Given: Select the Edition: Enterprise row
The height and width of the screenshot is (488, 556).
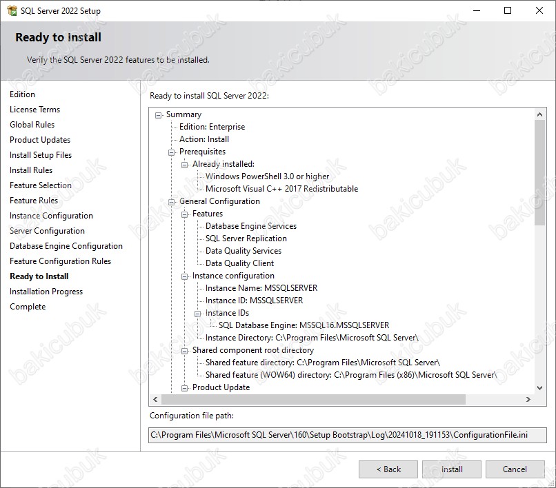Looking at the screenshot, I should pyautogui.click(x=212, y=127).
